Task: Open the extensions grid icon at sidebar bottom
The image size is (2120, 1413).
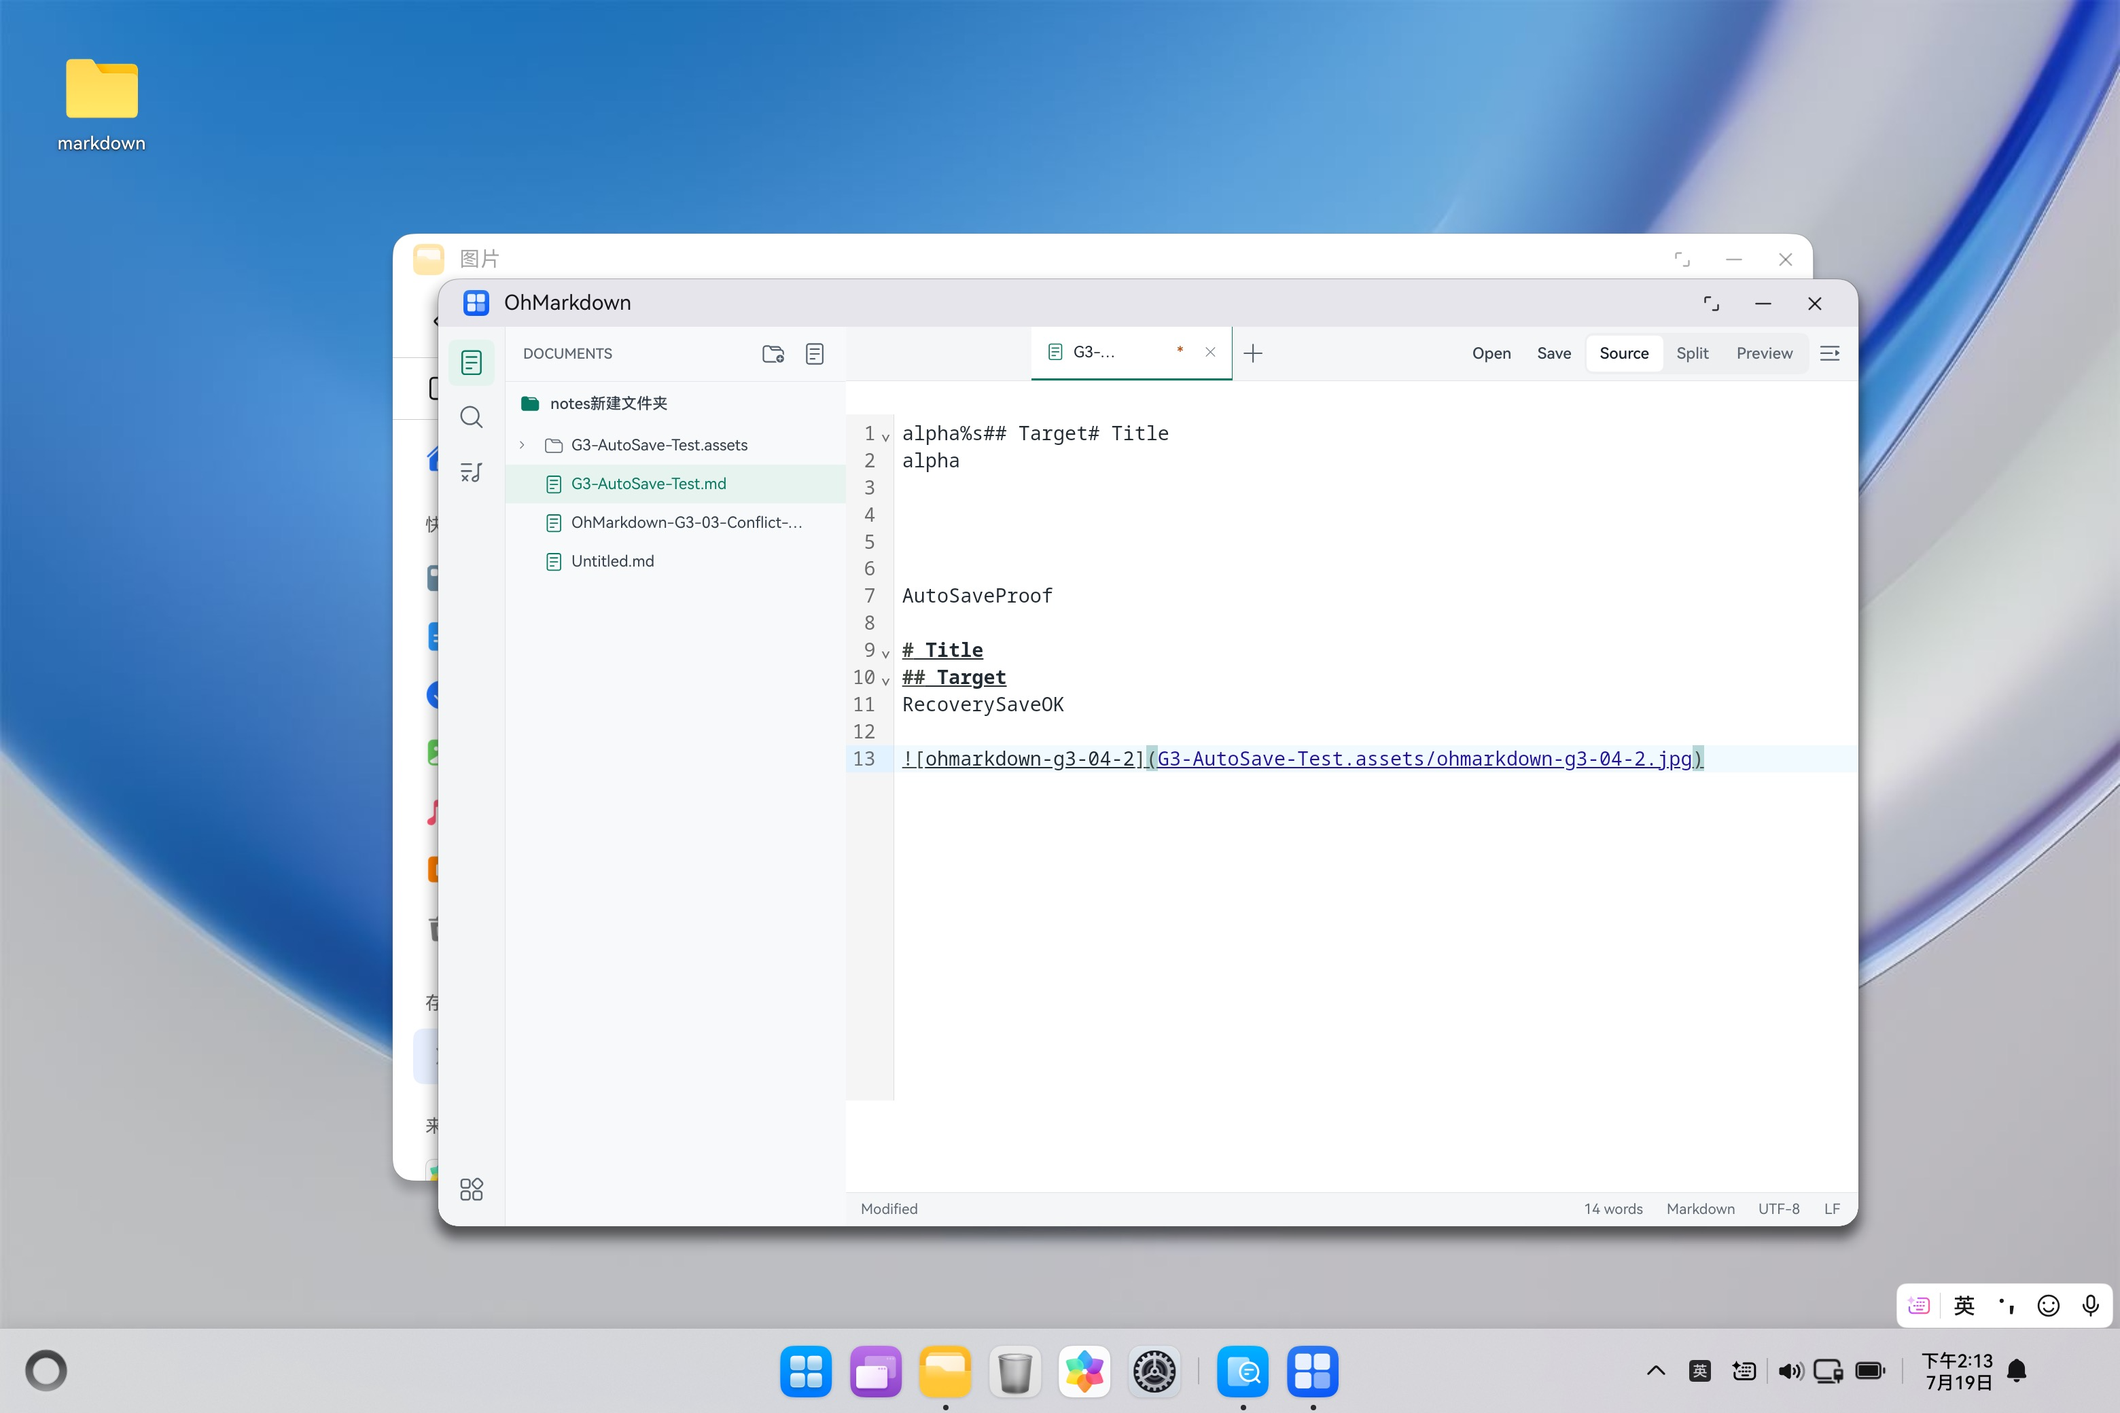Action: tap(472, 1190)
